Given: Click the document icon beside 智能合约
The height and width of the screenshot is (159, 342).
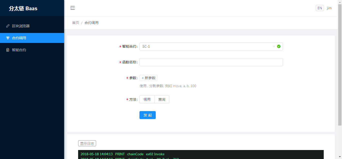Looking at the screenshot, I should (8, 50).
